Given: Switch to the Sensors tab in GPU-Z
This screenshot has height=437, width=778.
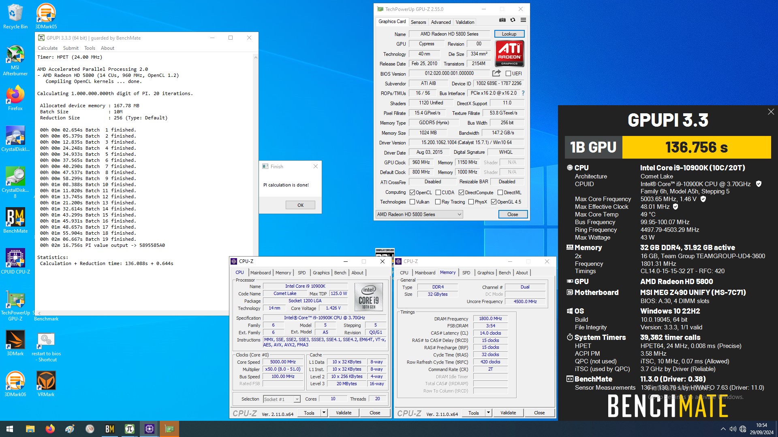Looking at the screenshot, I should click(x=418, y=22).
